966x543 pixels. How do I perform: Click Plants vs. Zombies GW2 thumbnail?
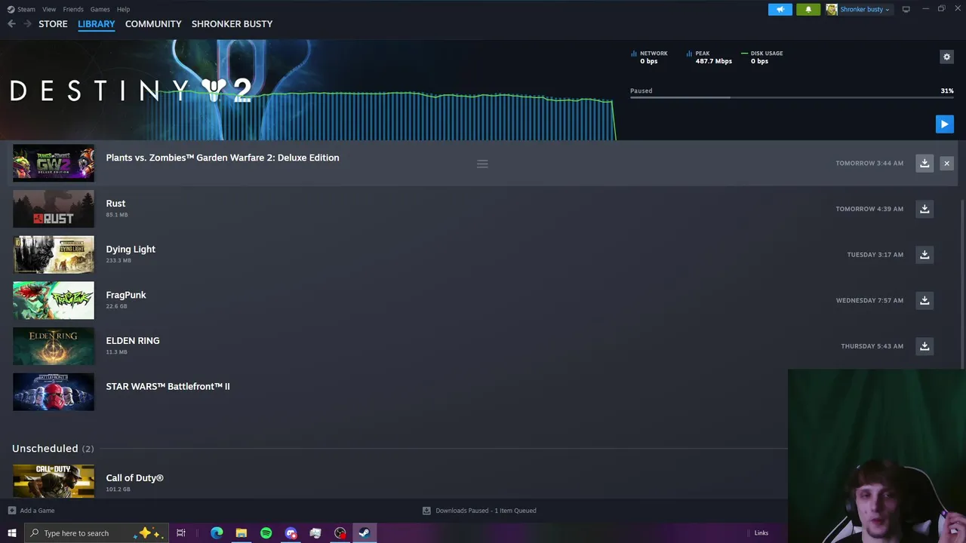54,163
